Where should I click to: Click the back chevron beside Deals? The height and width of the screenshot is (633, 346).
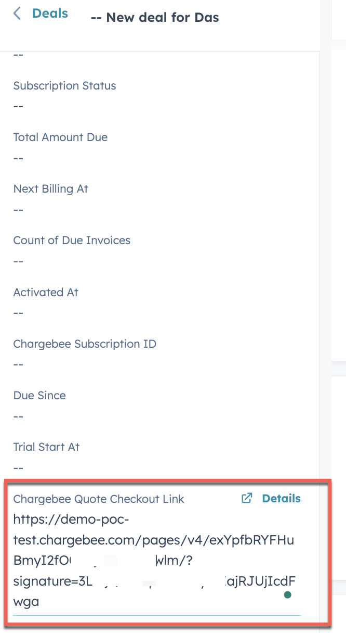click(17, 14)
